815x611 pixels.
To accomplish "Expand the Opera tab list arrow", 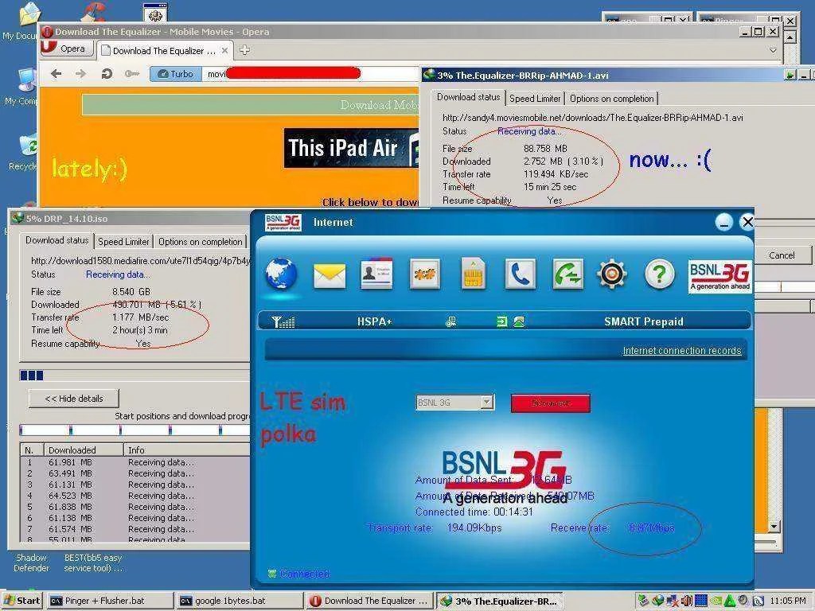I will pyautogui.click(x=773, y=50).
